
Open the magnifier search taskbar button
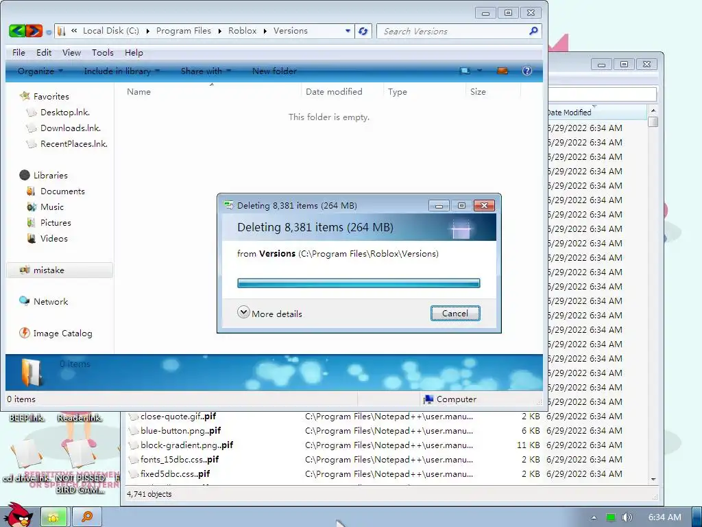[x=87, y=517]
